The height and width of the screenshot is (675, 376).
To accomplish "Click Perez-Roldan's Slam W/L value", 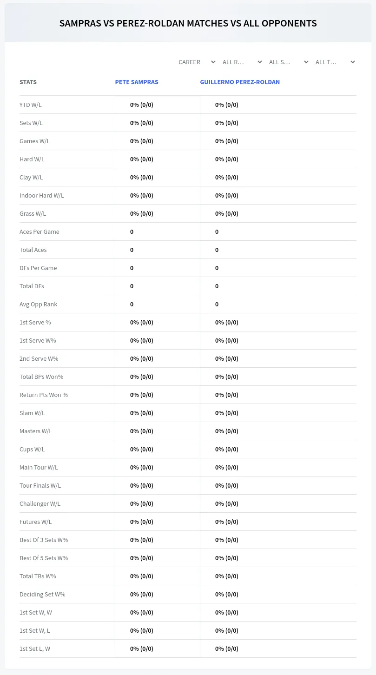I will (x=227, y=413).
